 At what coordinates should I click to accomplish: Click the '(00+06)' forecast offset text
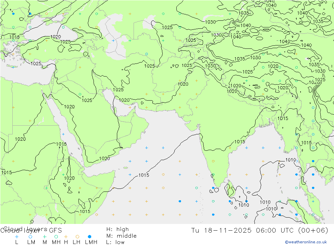[313, 230]
